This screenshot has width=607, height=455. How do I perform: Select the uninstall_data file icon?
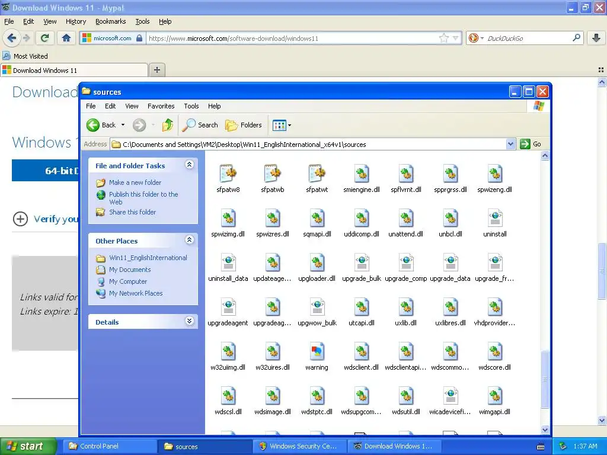click(x=228, y=262)
